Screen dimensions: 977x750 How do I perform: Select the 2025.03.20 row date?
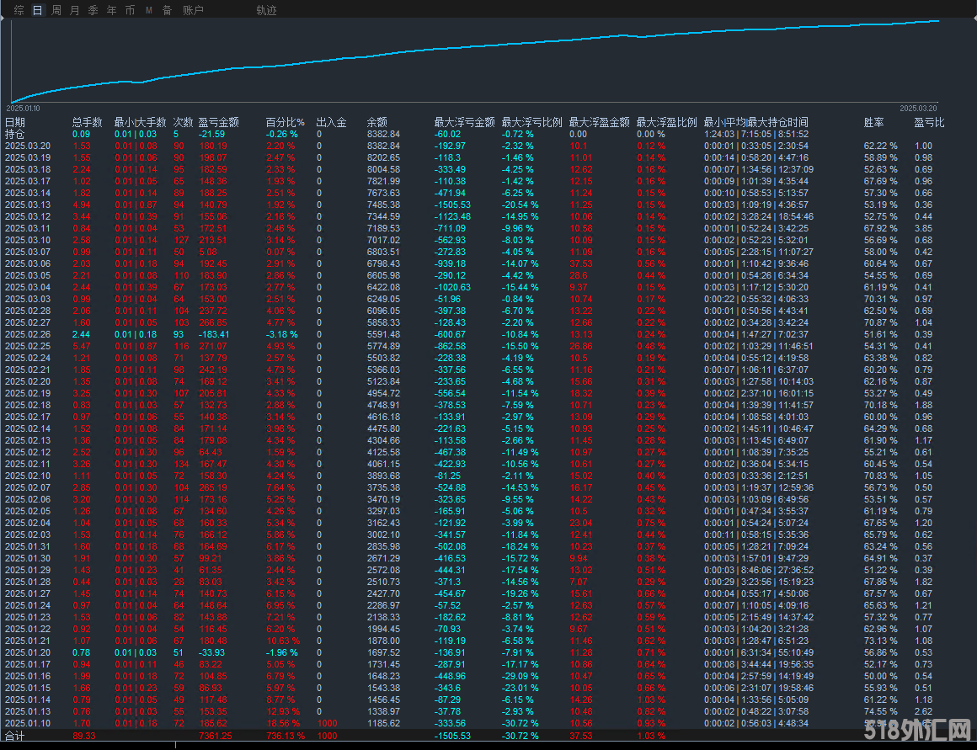tap(27, 146)
